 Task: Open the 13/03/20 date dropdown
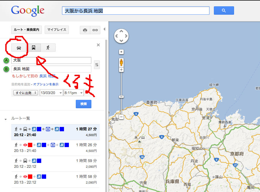(51, 93)
